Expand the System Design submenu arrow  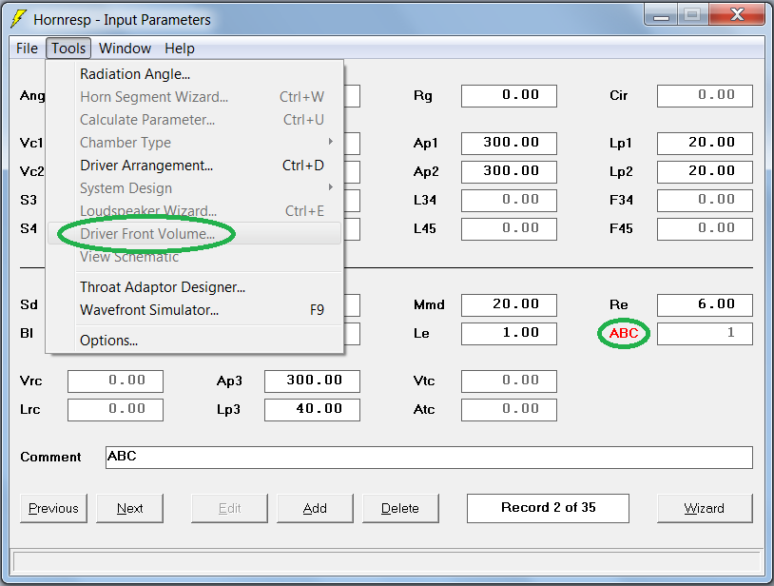coord(330,187)
